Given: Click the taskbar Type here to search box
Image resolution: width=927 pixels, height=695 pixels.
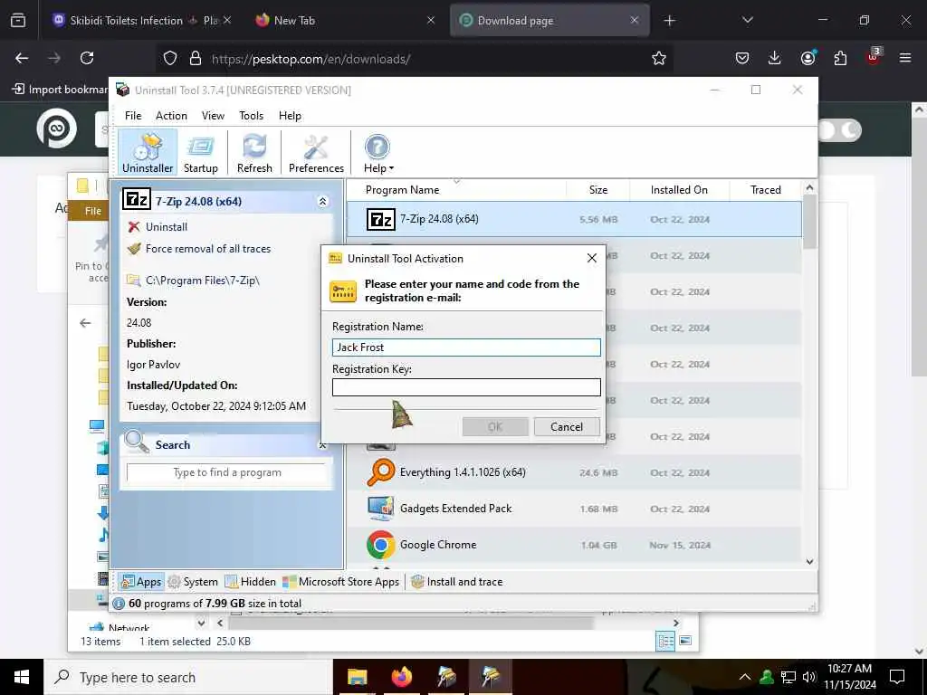Looking at the screenshot, I should [x=188, y=677].
